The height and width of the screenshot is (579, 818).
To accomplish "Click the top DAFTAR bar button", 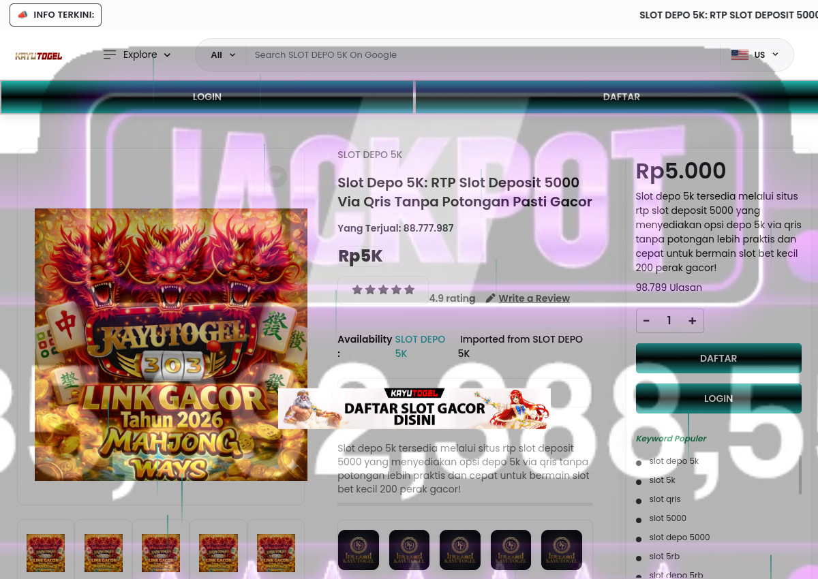I will point(621,97).
